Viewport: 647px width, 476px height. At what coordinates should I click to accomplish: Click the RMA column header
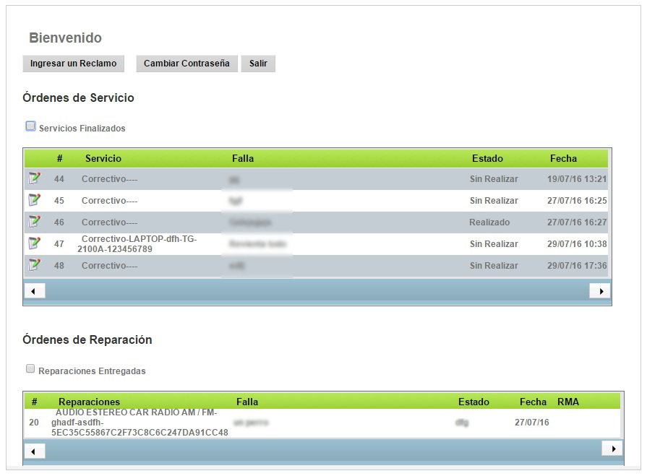[x=568, y=402]
